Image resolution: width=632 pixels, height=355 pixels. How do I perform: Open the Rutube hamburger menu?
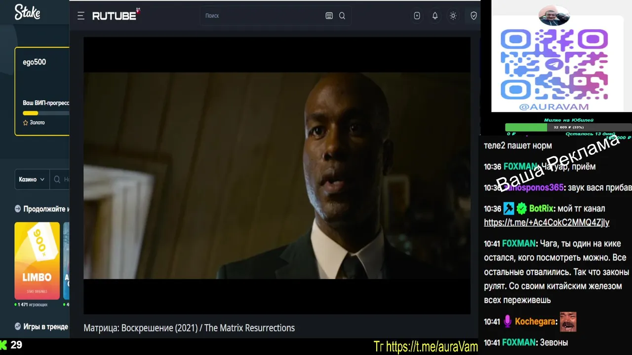coord(81,16)
